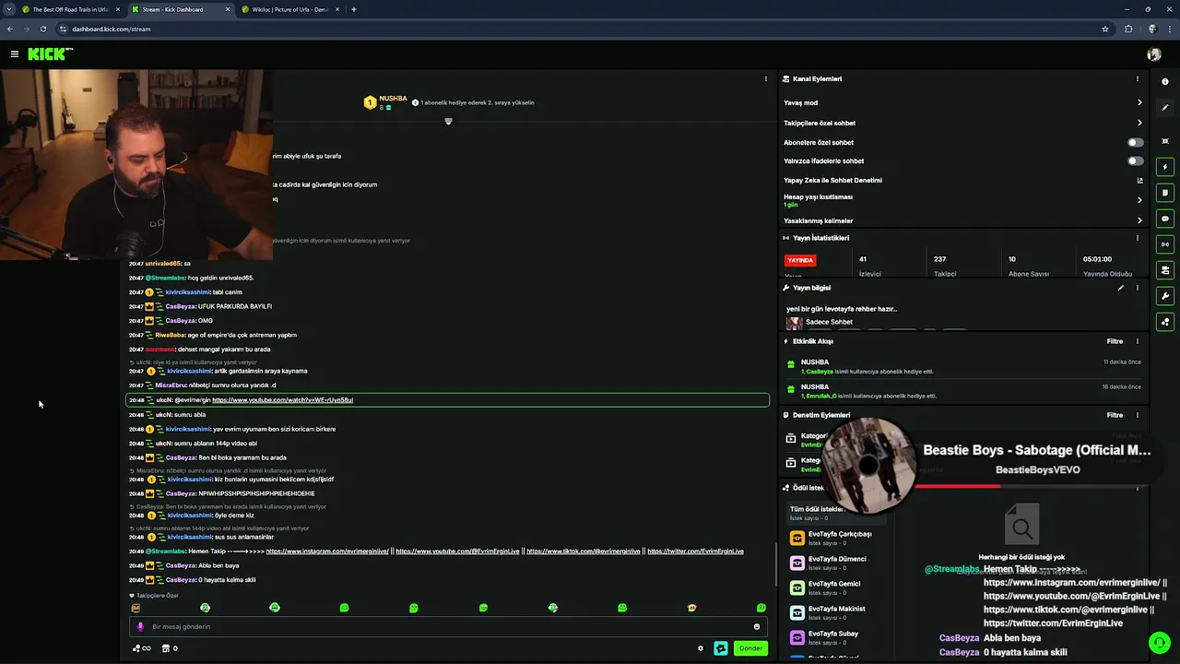Click the KICK logo
The height and width of the screenshot is (664, 1180).
point(50,54)
